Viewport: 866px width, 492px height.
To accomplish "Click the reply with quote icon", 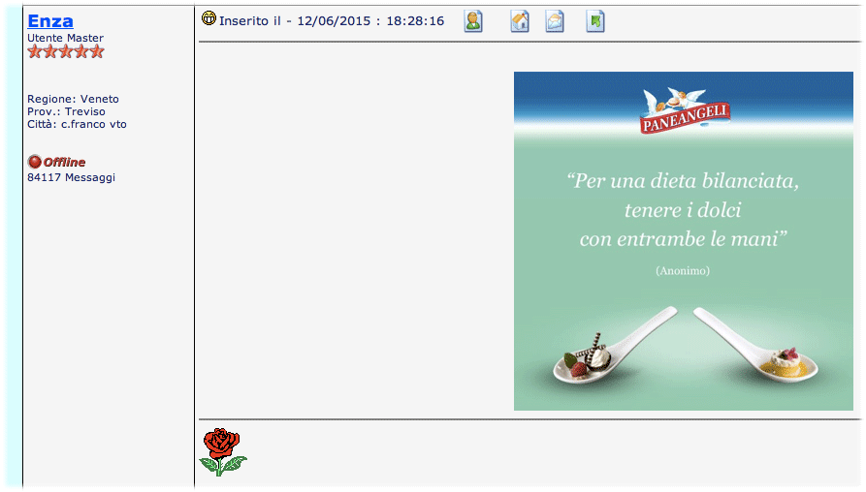I will (595, 21).
